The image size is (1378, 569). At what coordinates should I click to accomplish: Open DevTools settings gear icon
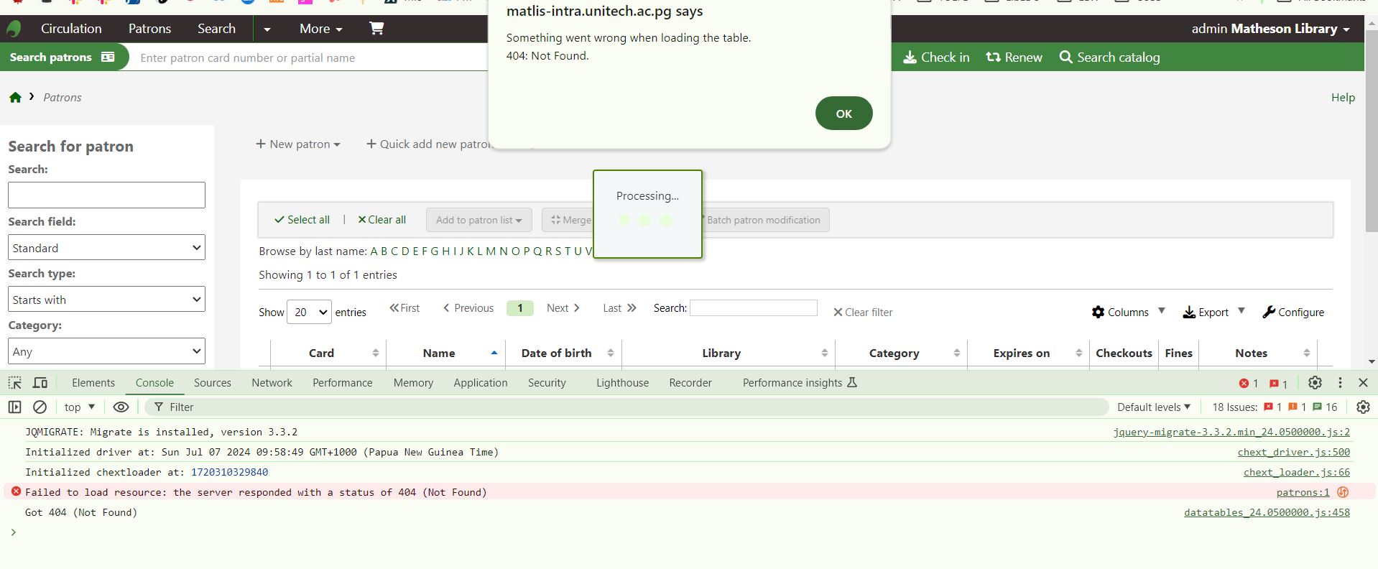1315,383
